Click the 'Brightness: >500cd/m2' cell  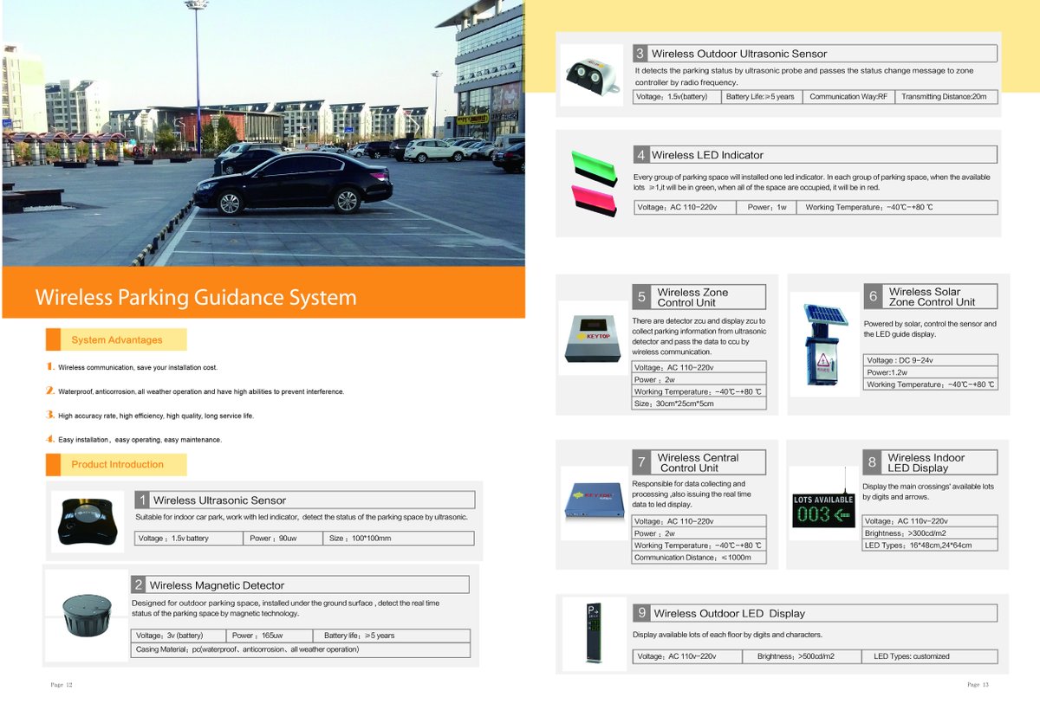803,656
